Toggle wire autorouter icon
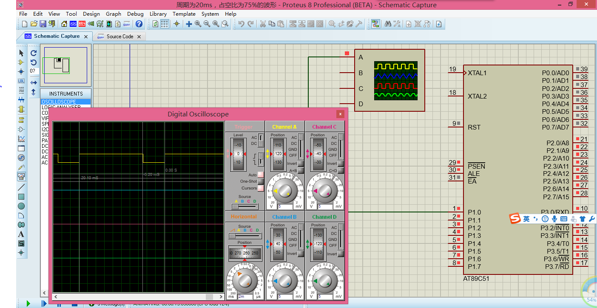 coord(375,24)
